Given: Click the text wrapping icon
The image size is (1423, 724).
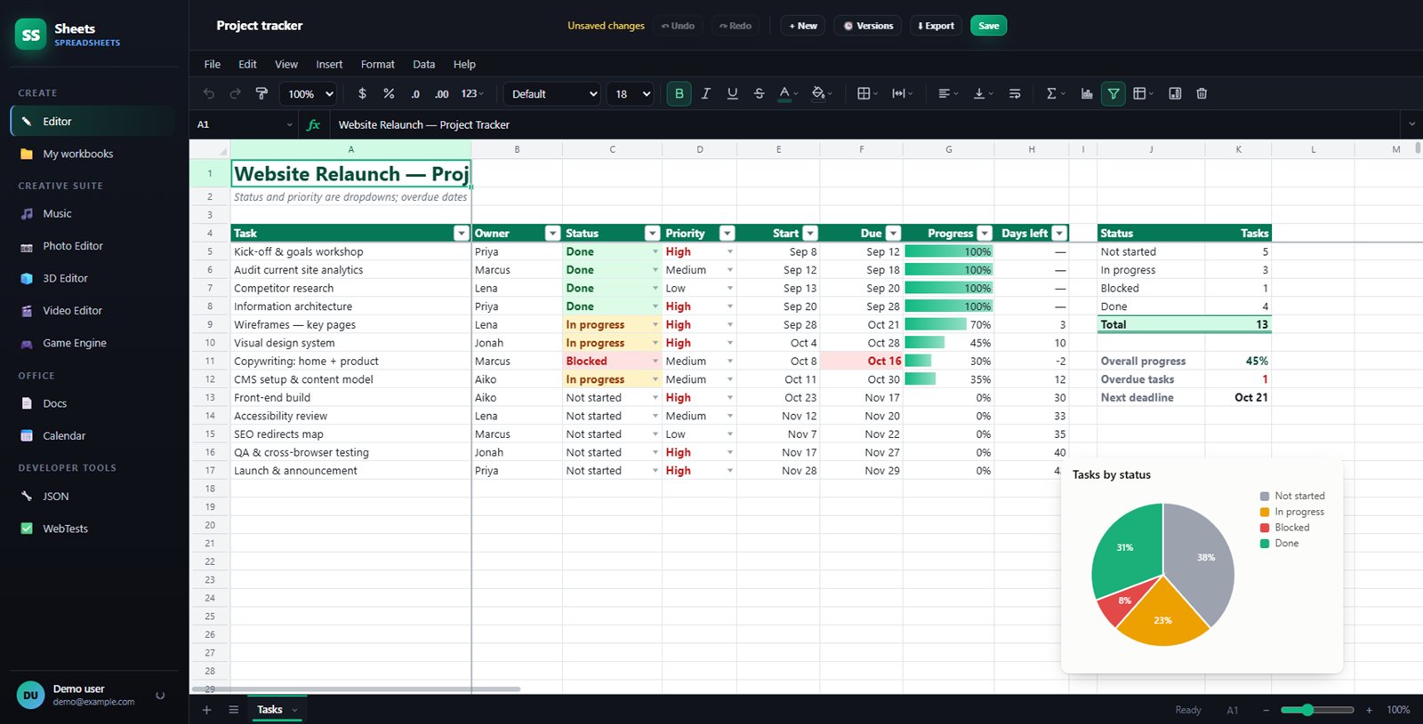Looking at the screenshot, I should pyautogui.click(x=1015, y=93).
